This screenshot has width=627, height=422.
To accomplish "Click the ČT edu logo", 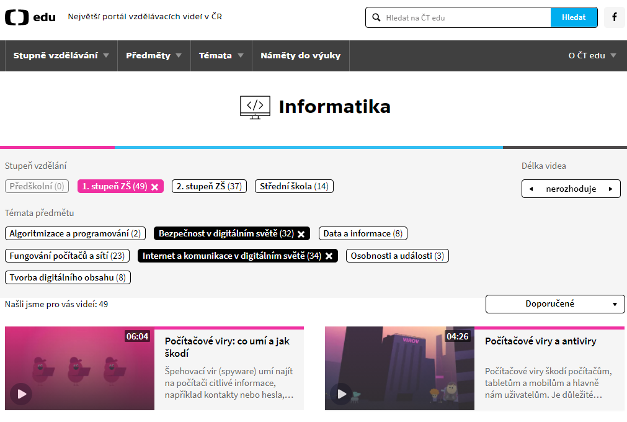I will click(x=30, y=17).
